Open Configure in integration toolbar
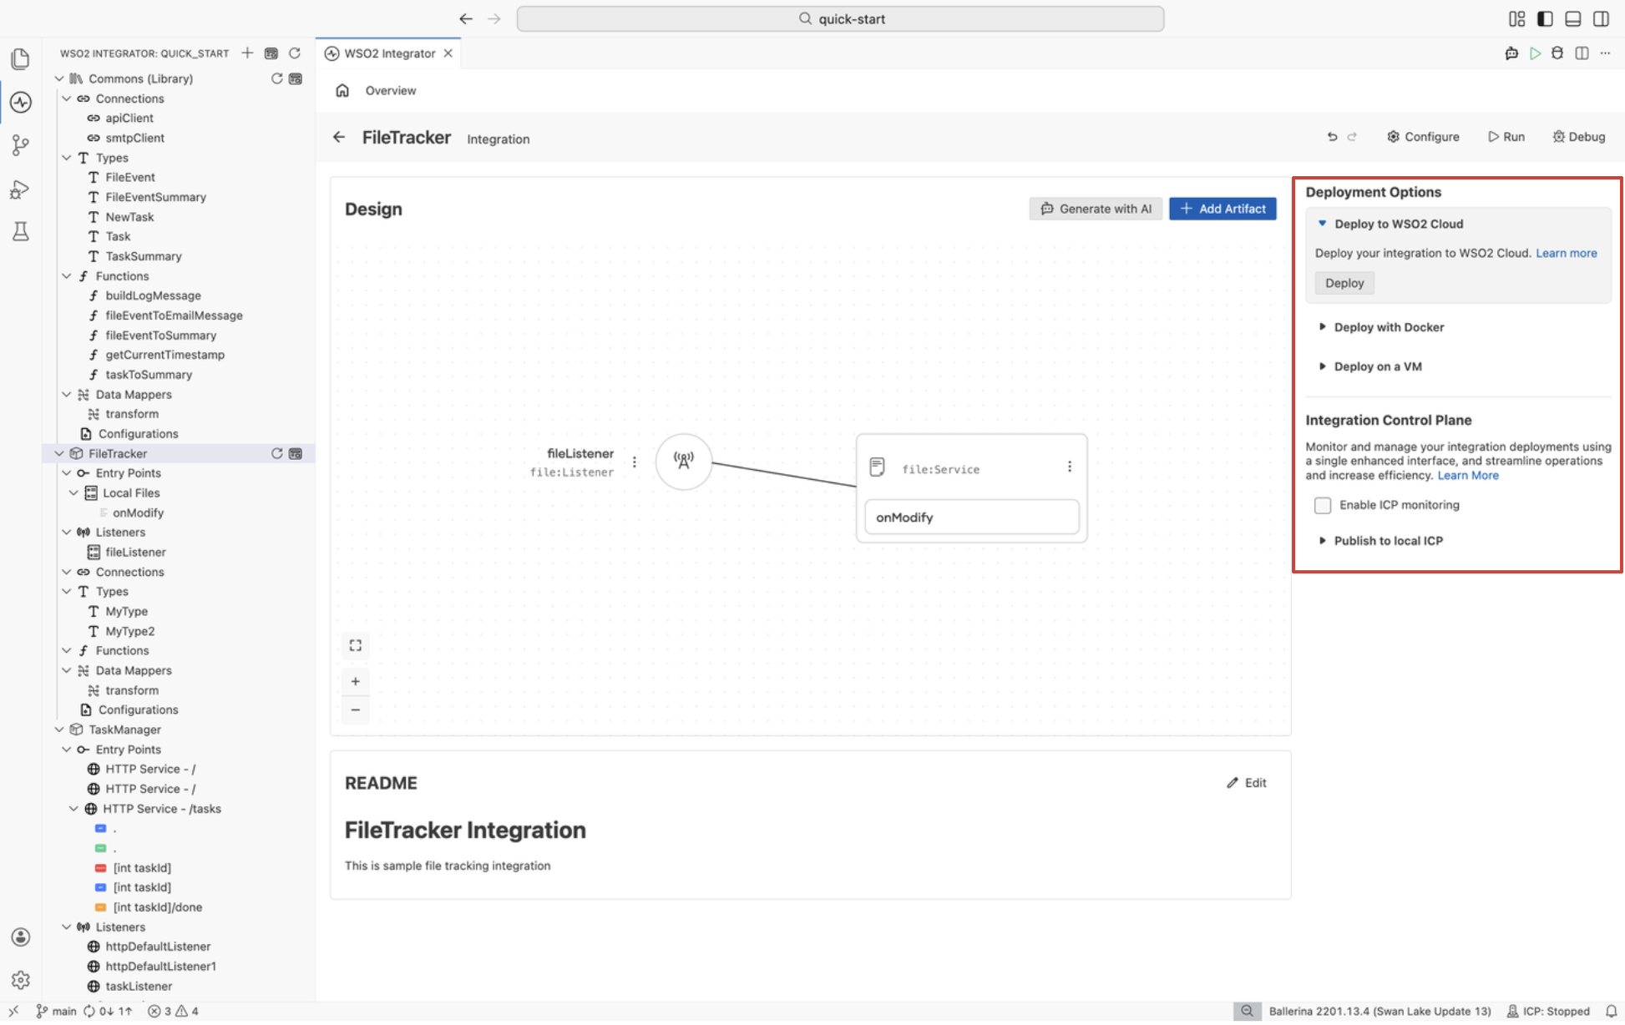 point(1423,137)
